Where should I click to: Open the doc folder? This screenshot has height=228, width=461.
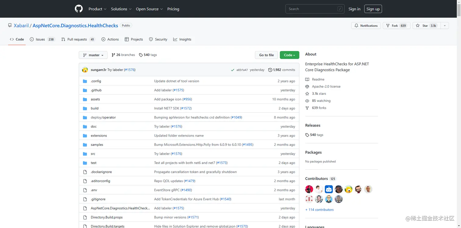[x=94, y=126]
